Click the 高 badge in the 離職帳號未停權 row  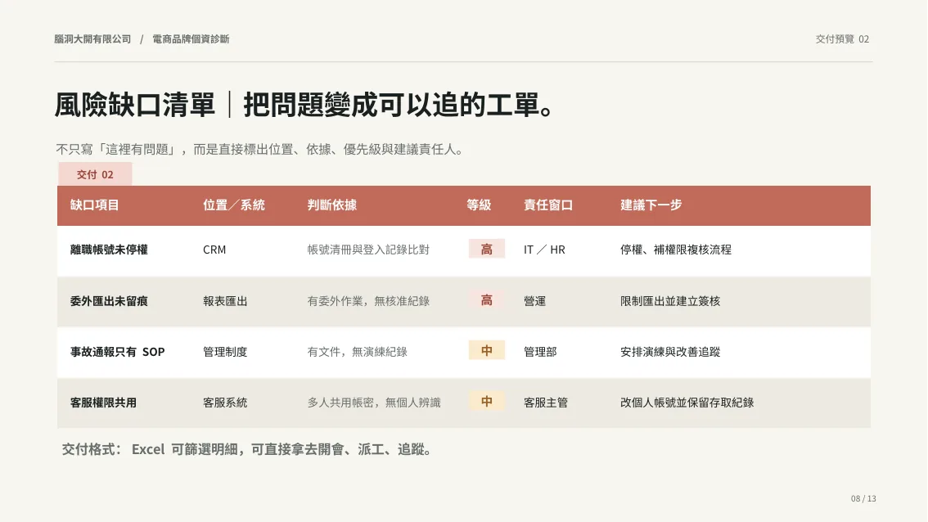[486, 250]
